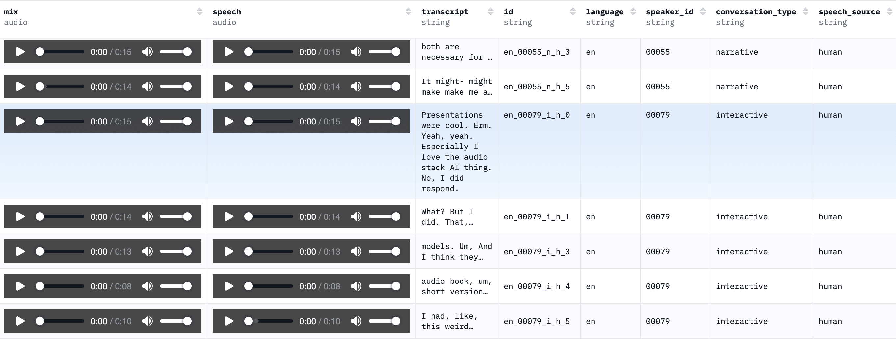The height and width of the screenshot is (339, 896).
Task: Play the speech audio for en_00079_i_h_1
Action: coord(229,216)
